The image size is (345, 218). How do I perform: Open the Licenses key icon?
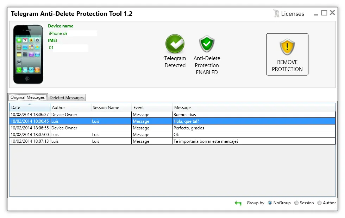pos(276,13)
